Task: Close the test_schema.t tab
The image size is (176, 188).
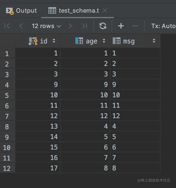Action: click(x=105, y=11)
